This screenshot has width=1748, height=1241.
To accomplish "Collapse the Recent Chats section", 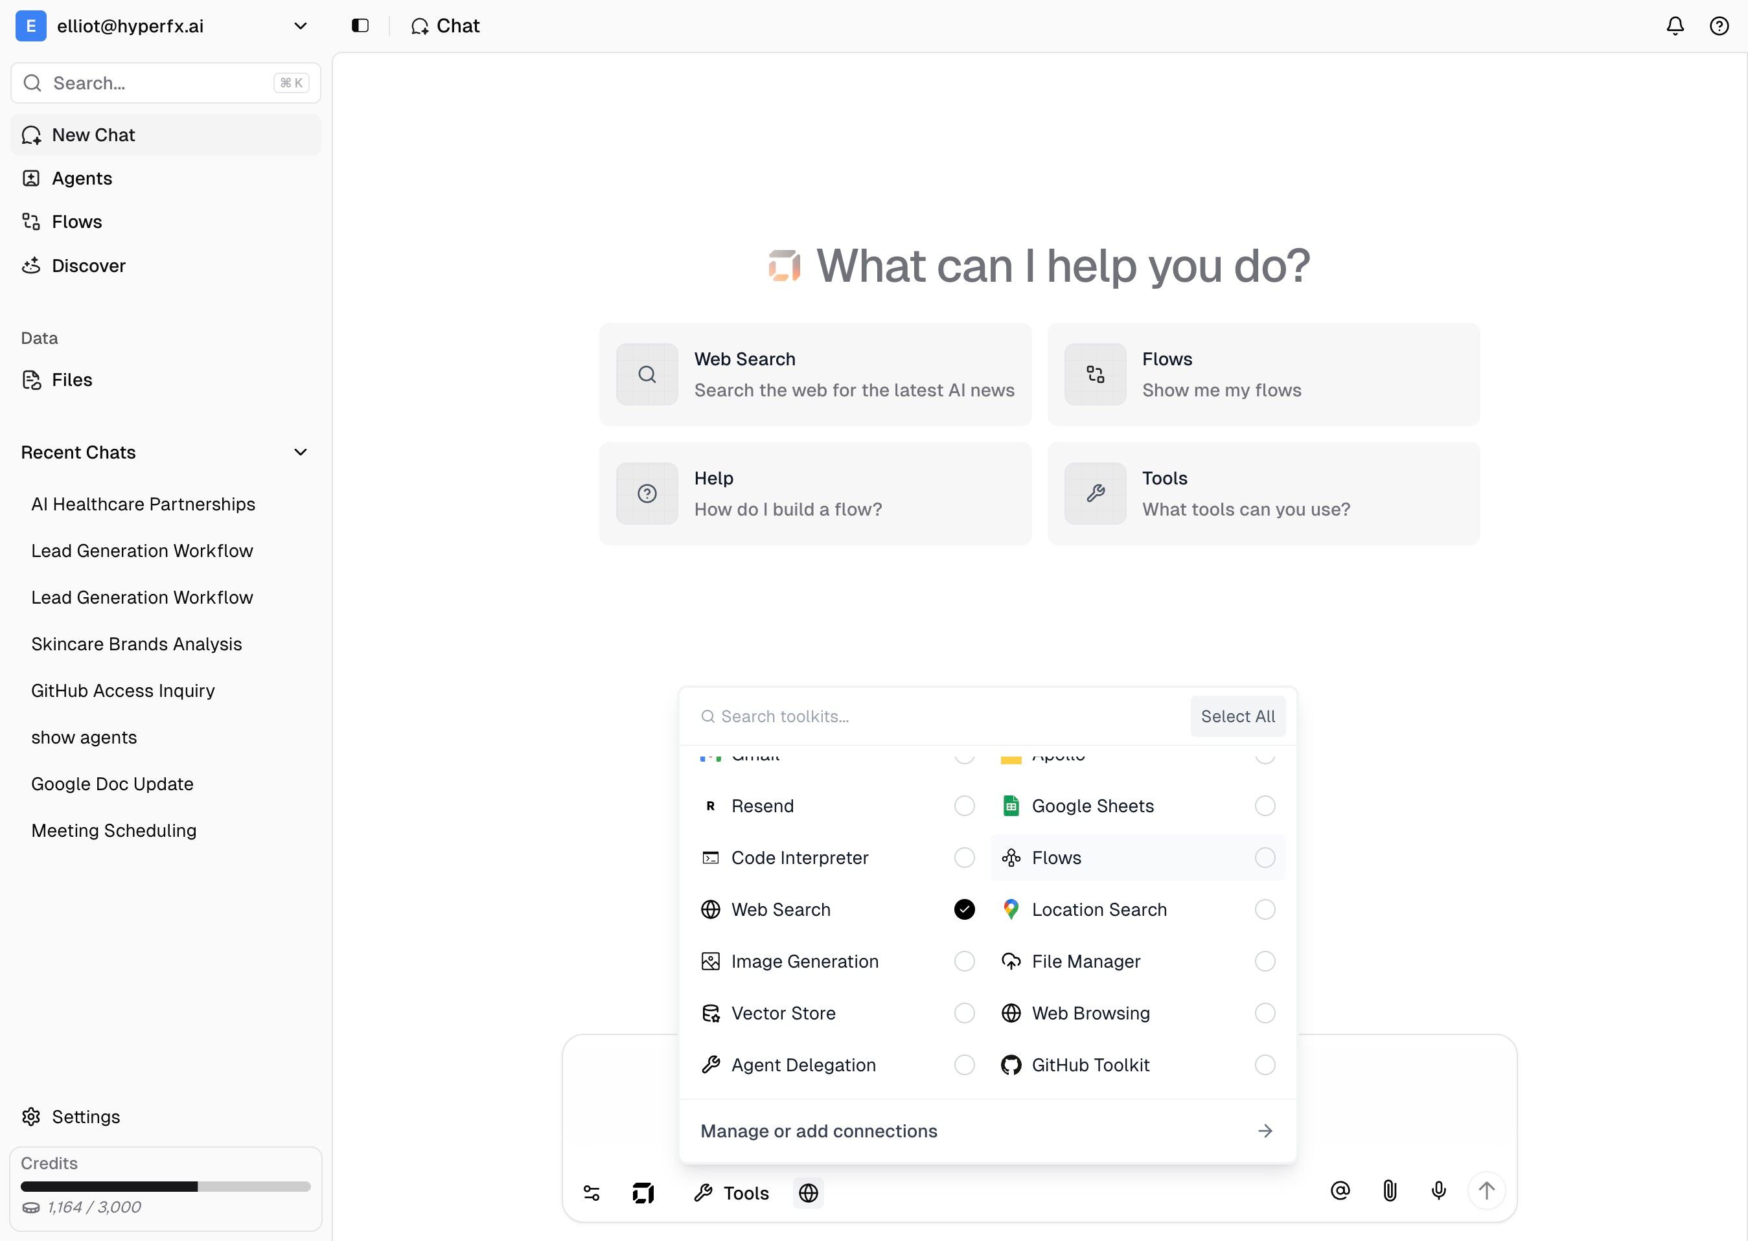I will click(x=301, y=452).
